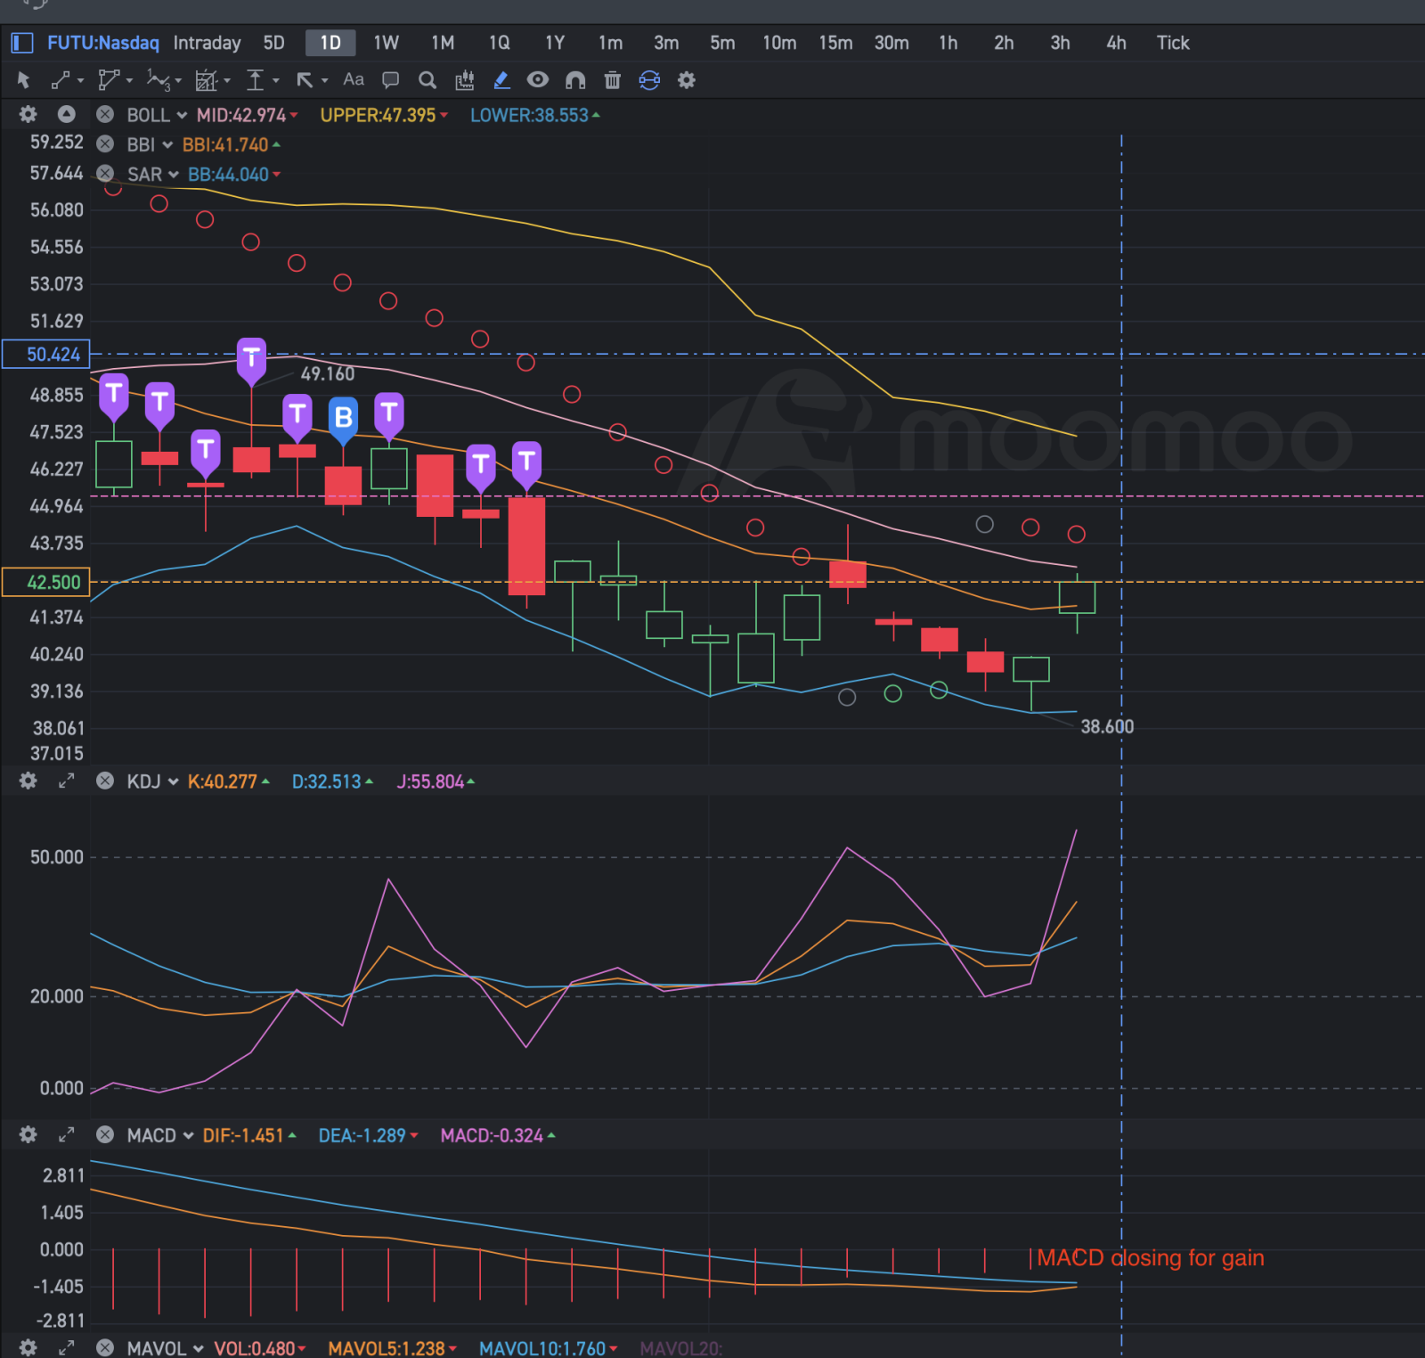Activate the blue pencil drawing mode
Image resolution: width=1425 pixels, height=1358 pixels.
pos(501,80)
